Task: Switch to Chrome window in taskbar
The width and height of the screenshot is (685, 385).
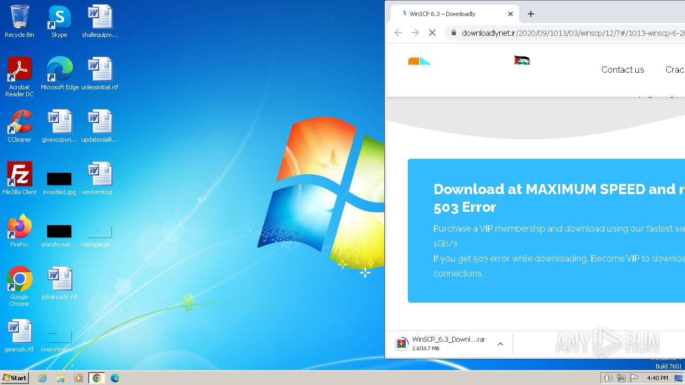Action: tap(97, 378)
